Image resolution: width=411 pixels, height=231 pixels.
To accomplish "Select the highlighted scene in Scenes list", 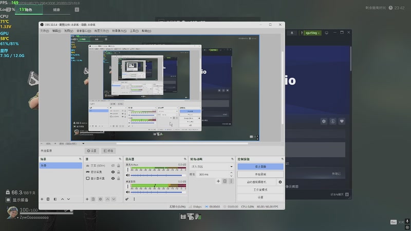I will [x=61, y=165].
